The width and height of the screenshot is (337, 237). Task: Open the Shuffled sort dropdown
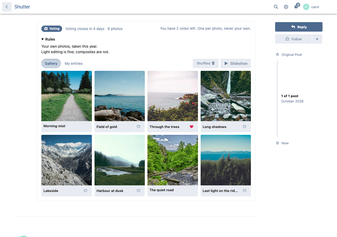click(x=206, y=63)
